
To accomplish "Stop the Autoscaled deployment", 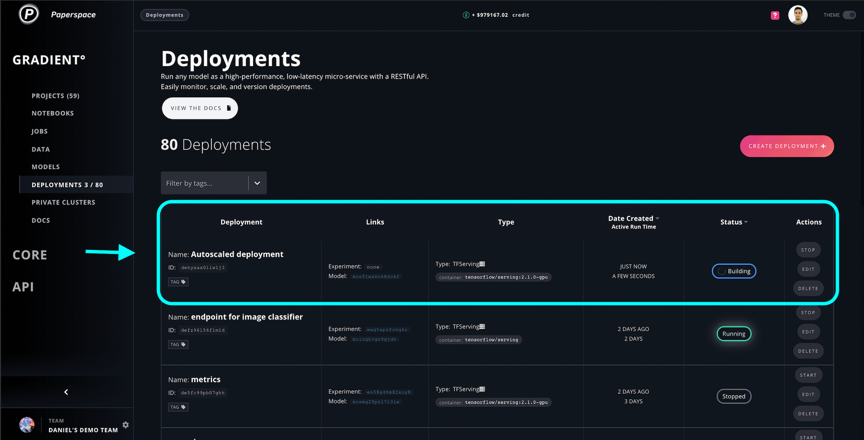I will click(x=808, y=250).
